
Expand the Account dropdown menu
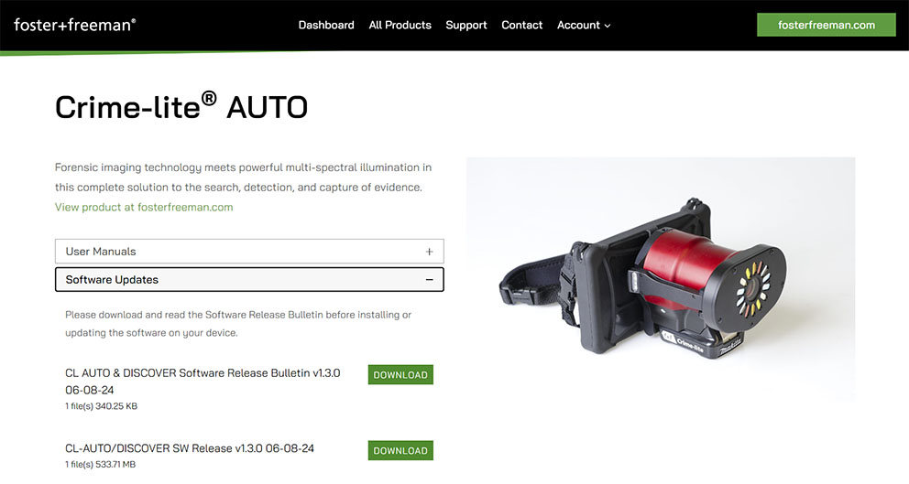tap(584, 25)
